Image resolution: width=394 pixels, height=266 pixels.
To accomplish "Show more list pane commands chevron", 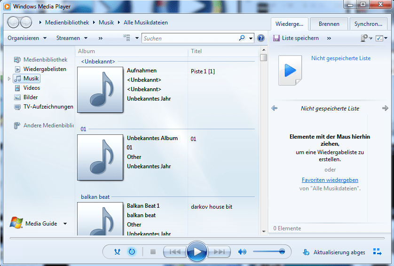I will coord(329,38).
